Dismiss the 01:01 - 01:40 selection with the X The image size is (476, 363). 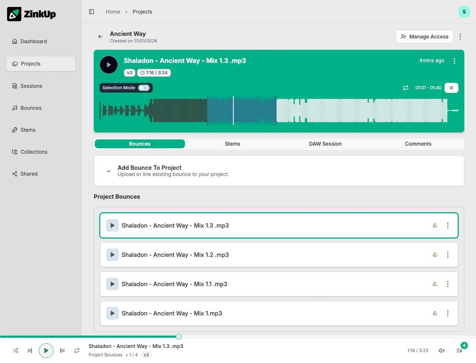pos(451,88)
